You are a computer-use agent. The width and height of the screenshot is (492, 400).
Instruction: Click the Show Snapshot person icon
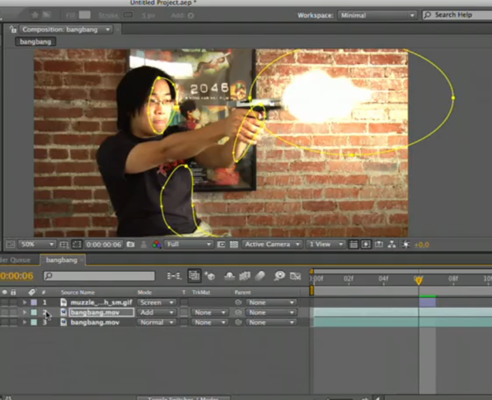pyautogui.click(x=143, y=244)
